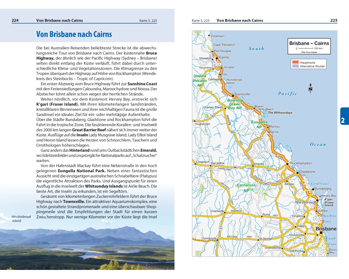Click the Rockhampton city dot marker

pyautogui.click(x=287, y=164)
